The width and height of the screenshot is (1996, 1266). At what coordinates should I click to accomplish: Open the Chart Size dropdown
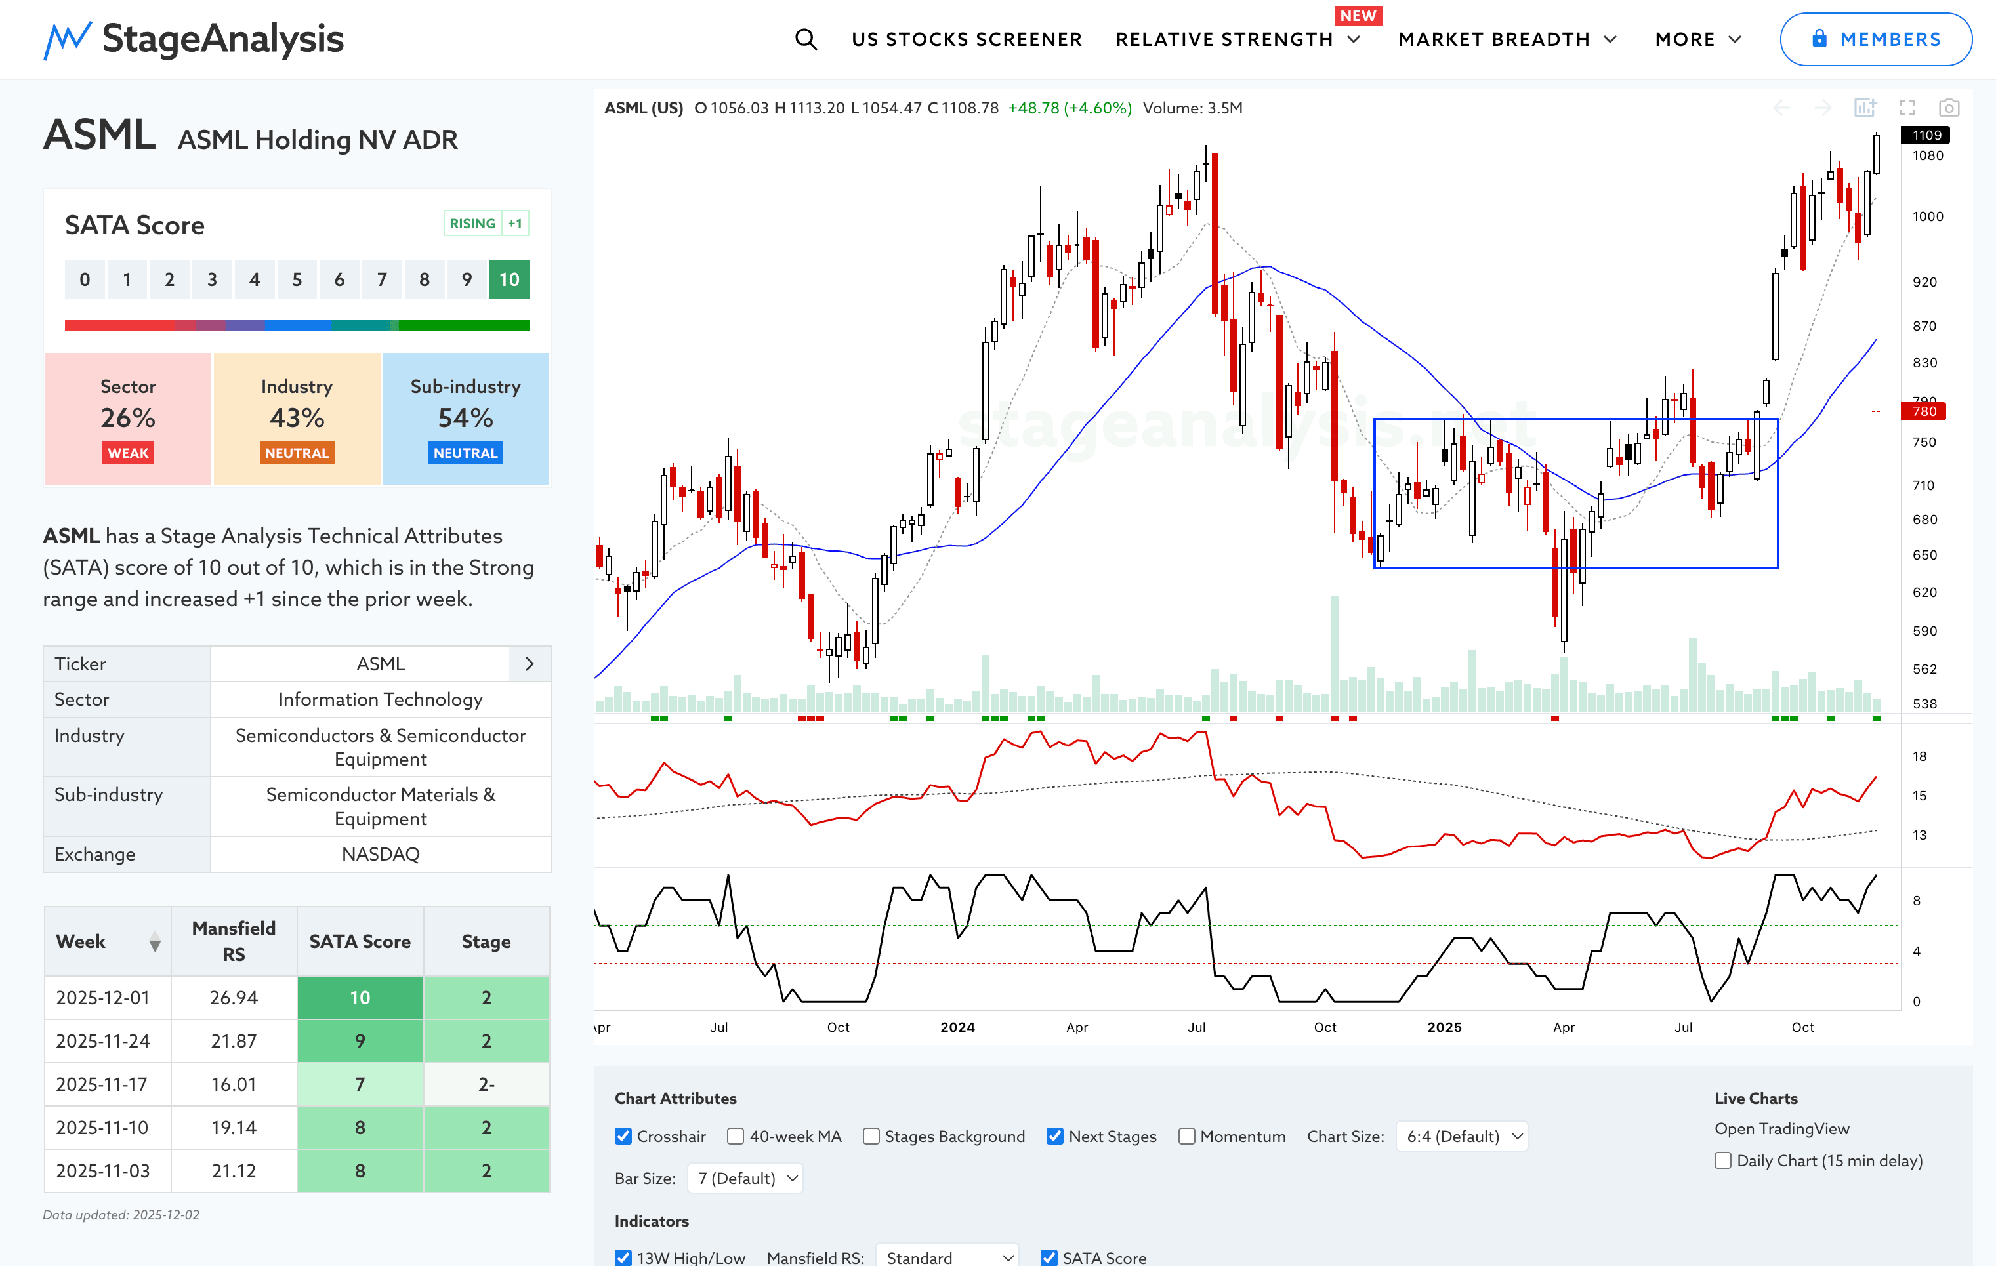coord(1461,1136)
